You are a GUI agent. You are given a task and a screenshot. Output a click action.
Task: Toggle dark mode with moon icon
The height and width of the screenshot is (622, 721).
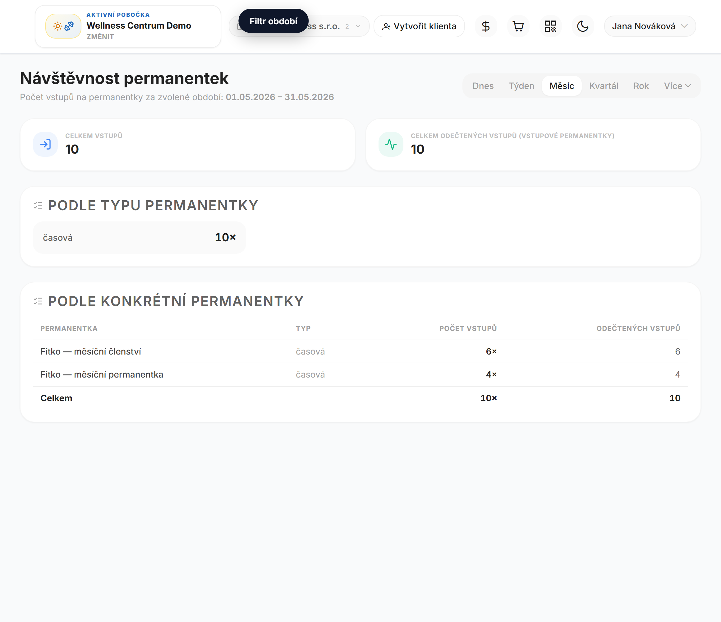pos(583,26)
